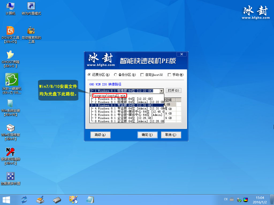
Task: Click the 高级(A) button
Action: (100, 135)
